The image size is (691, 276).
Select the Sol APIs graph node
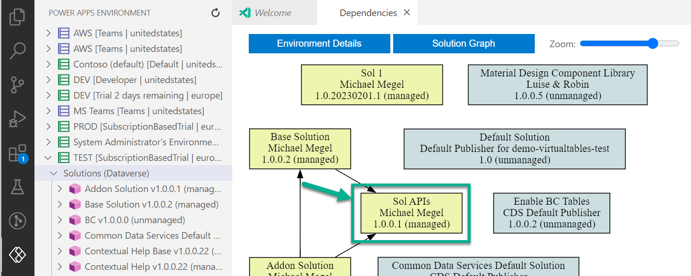click(x=411, y=213)
